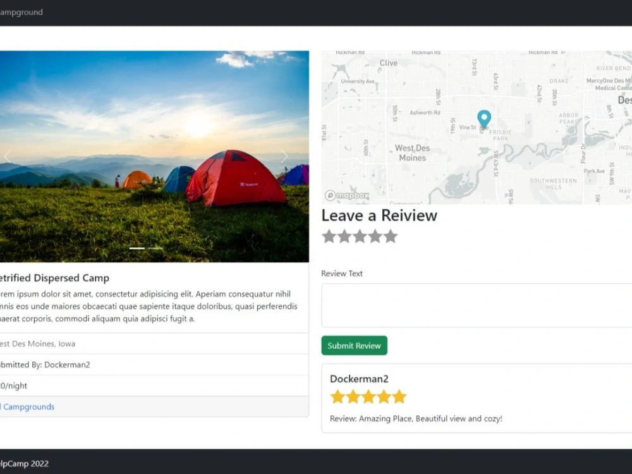The image size is (632, 474).
Task: Select the fourth rating star
Action: click(x=375, y=236)
